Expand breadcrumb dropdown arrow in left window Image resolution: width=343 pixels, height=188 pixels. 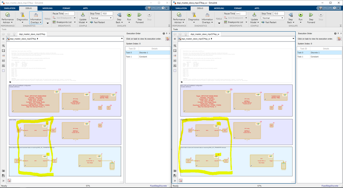pyautogui.click(x=122, y=39)
